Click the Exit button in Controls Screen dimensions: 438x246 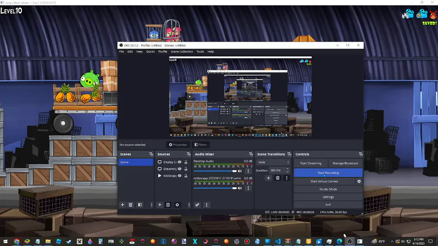[328, 205]
